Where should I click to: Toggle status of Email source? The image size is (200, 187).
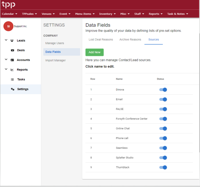(163, 99)
